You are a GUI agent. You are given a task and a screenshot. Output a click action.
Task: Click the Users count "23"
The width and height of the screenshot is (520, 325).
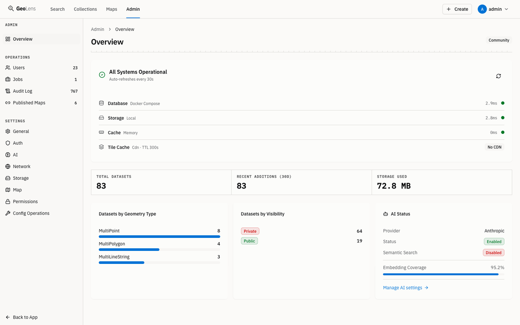point(75,68)
